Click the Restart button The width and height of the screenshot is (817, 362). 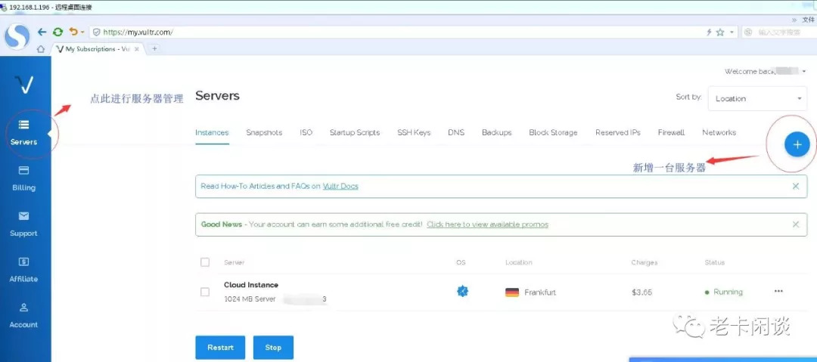point(220,348)
